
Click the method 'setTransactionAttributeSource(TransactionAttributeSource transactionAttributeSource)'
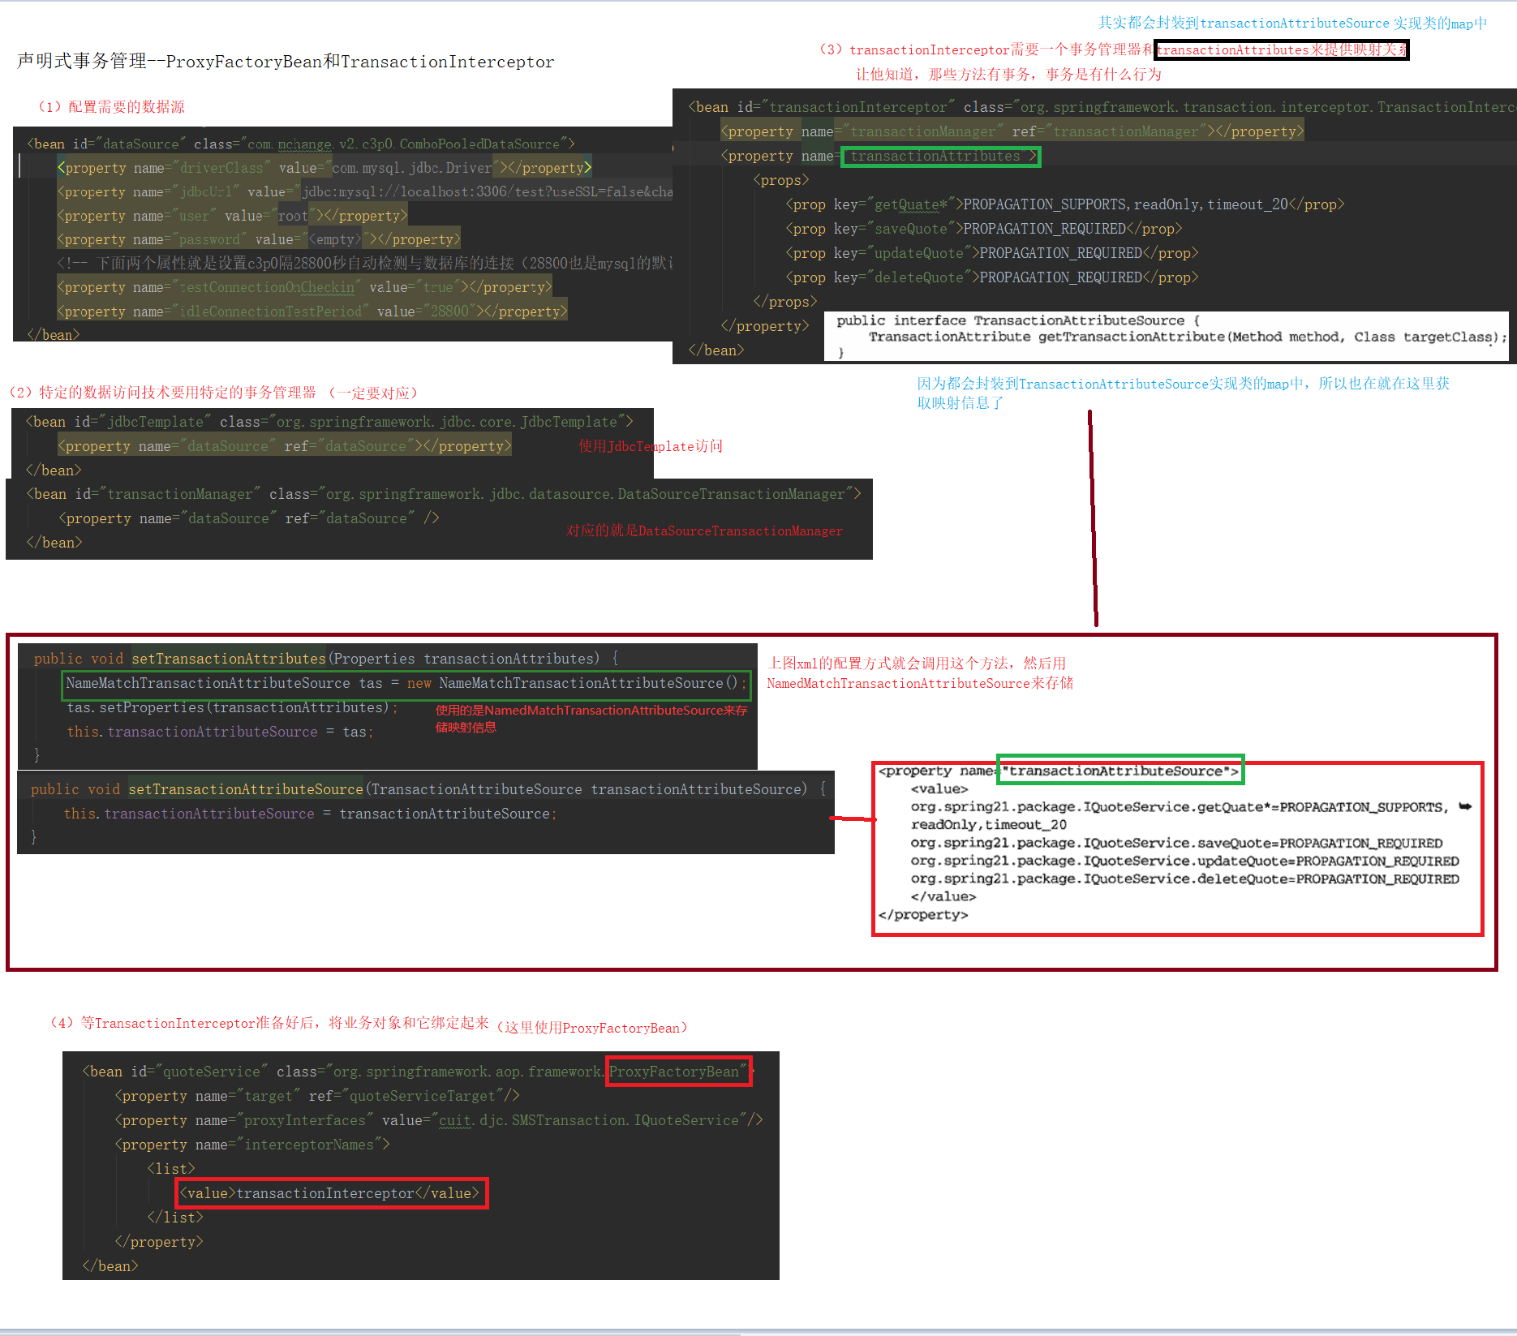click(x=468, y=789)
